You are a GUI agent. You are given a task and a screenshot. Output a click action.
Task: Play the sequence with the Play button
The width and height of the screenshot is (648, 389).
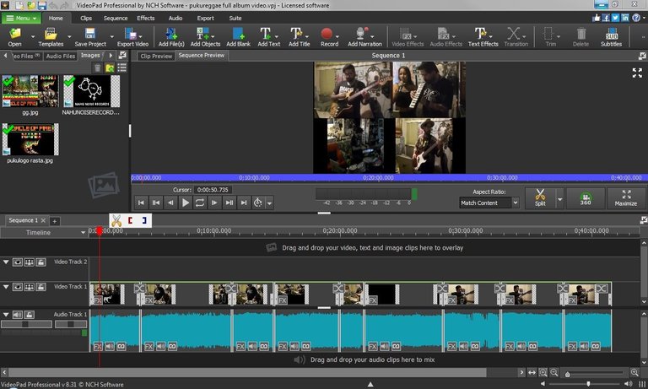pyautogui.click(x=186, y=203)
